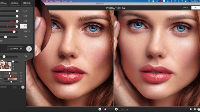The image size is (200, 112).
Task: Click the red-to-green hue color slider
Action: [10, 73]
